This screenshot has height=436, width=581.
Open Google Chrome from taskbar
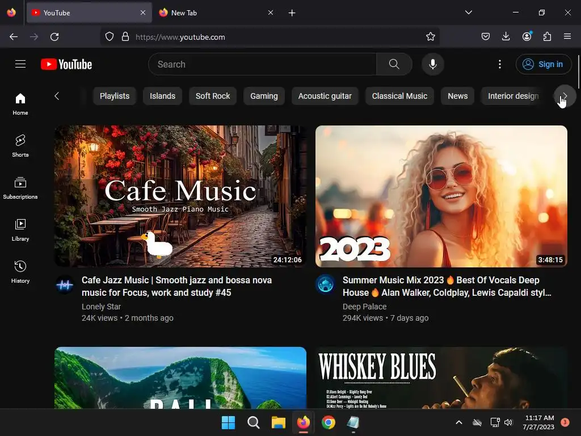(329, 422)
